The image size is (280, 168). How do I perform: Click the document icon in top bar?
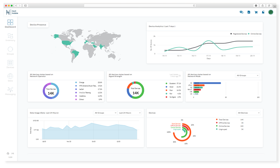249,12
